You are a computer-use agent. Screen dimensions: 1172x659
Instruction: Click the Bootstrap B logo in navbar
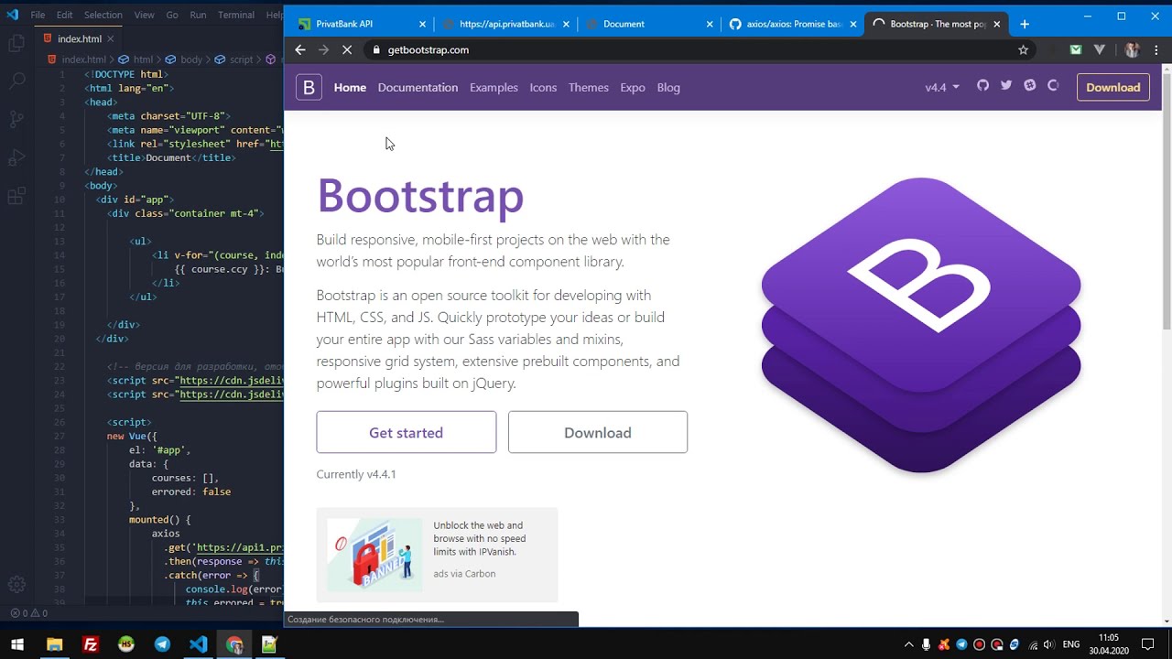coord(309,87)
